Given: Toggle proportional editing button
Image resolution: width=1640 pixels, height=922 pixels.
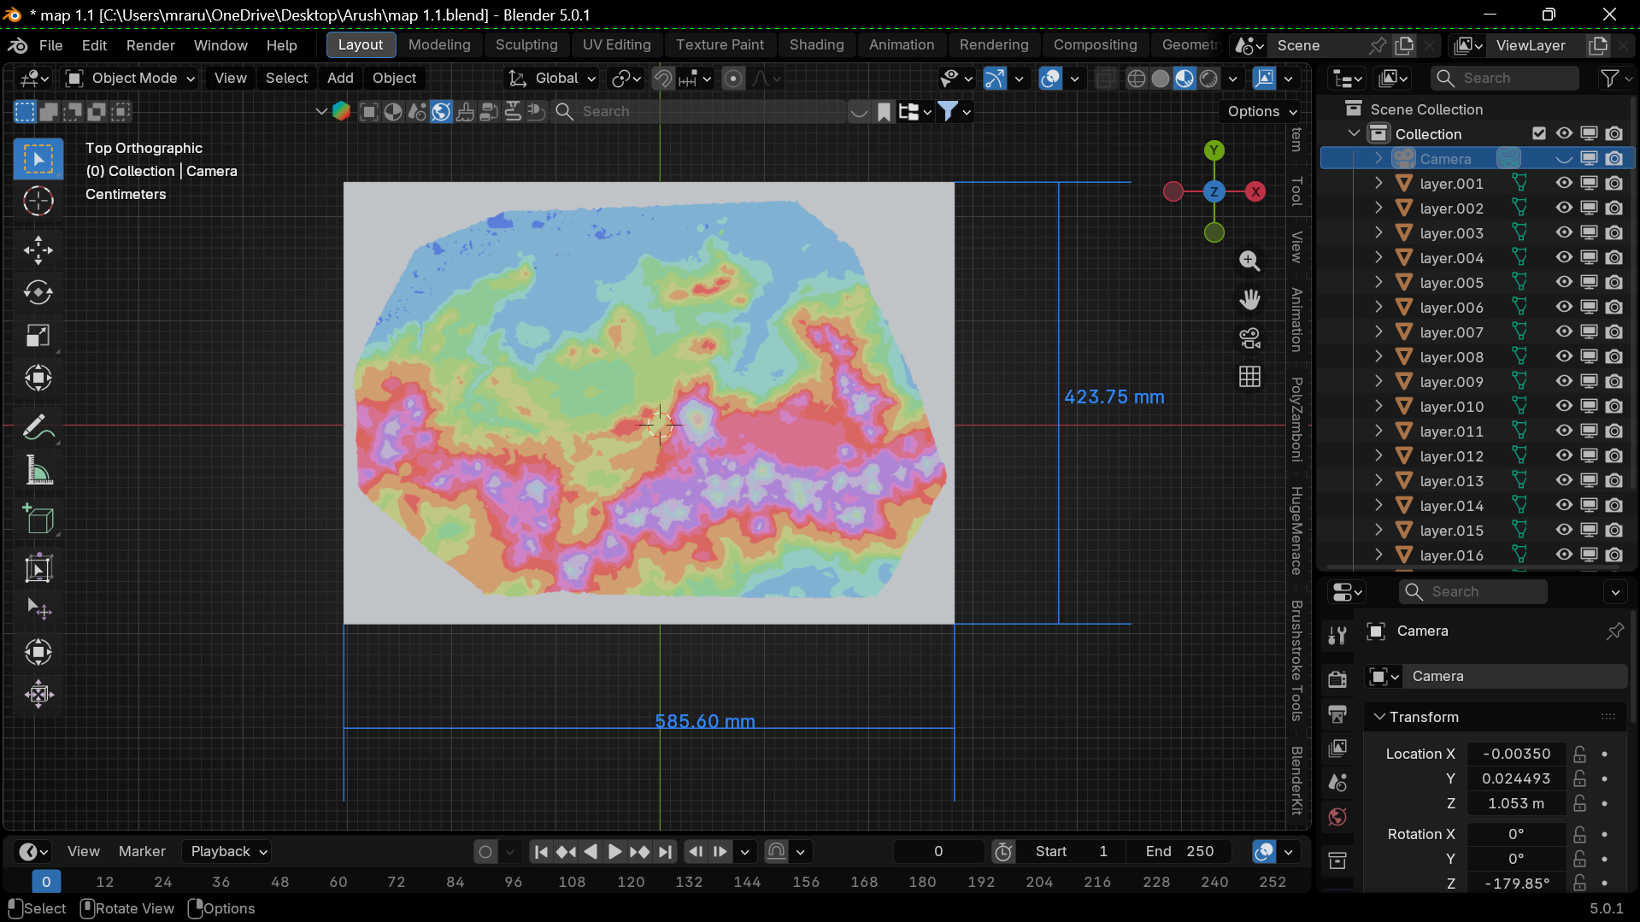Looking at the screenshot, I should [x=732, y=79].
